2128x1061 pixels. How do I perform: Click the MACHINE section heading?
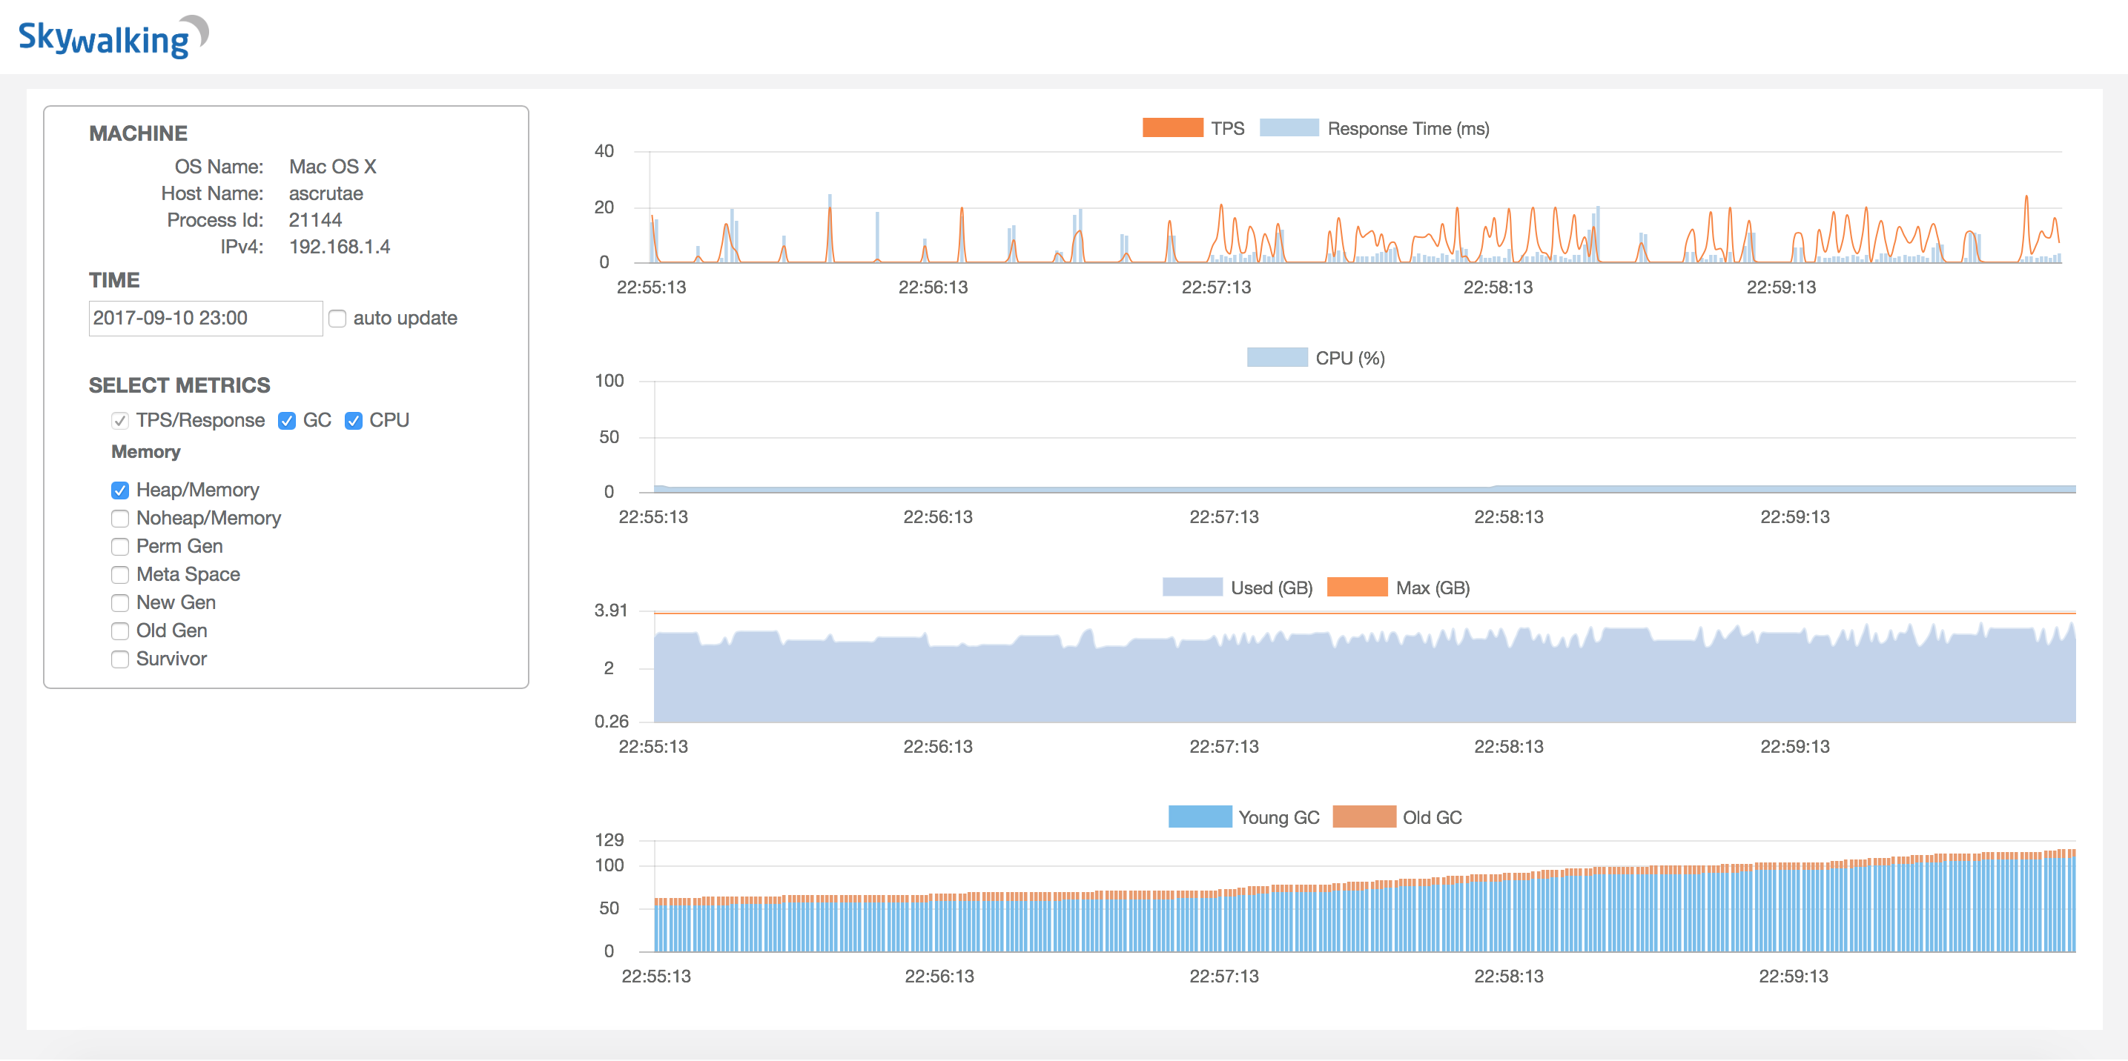coord(138,134)
